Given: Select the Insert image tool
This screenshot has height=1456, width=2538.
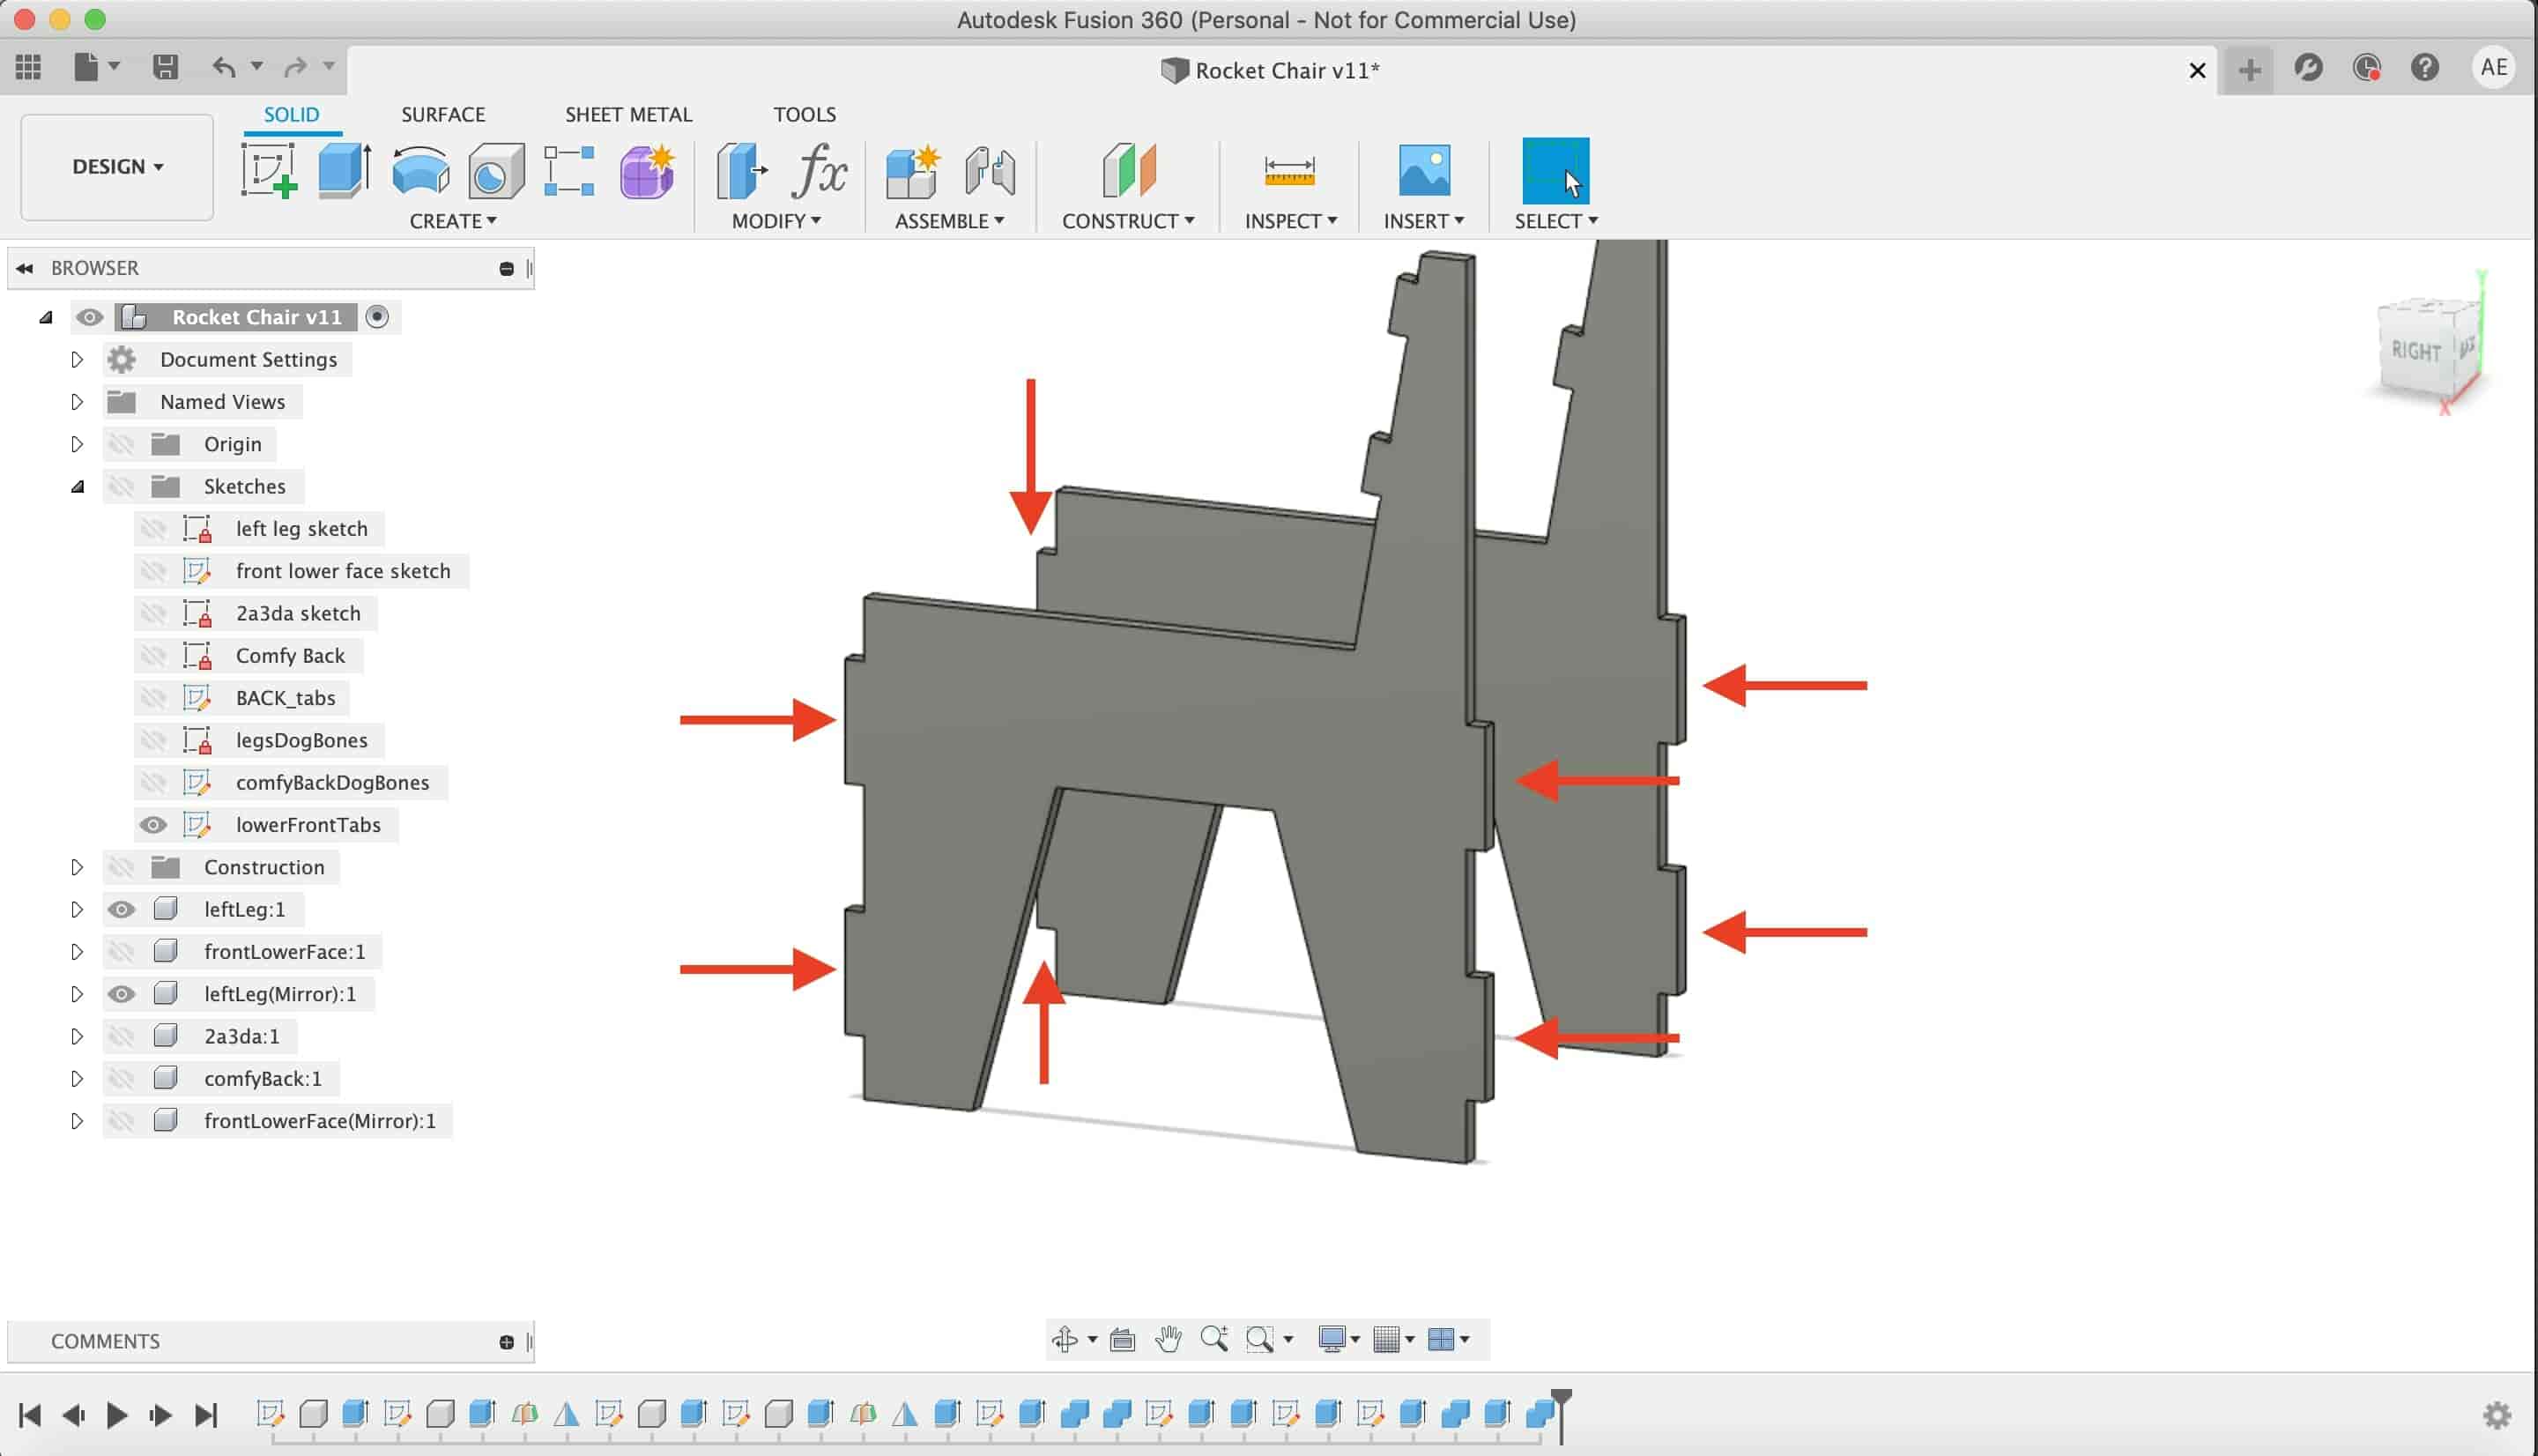Looking at the screenshot, I should pyautogui.click(x=1424, y=170).
